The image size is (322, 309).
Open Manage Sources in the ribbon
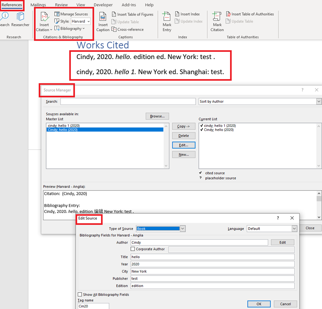71,14
